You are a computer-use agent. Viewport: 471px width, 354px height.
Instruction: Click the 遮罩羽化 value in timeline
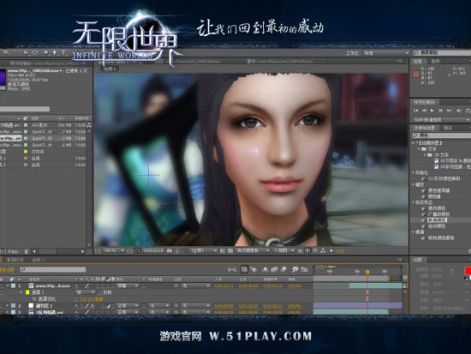pyautogui.click(x=92, y=299)
